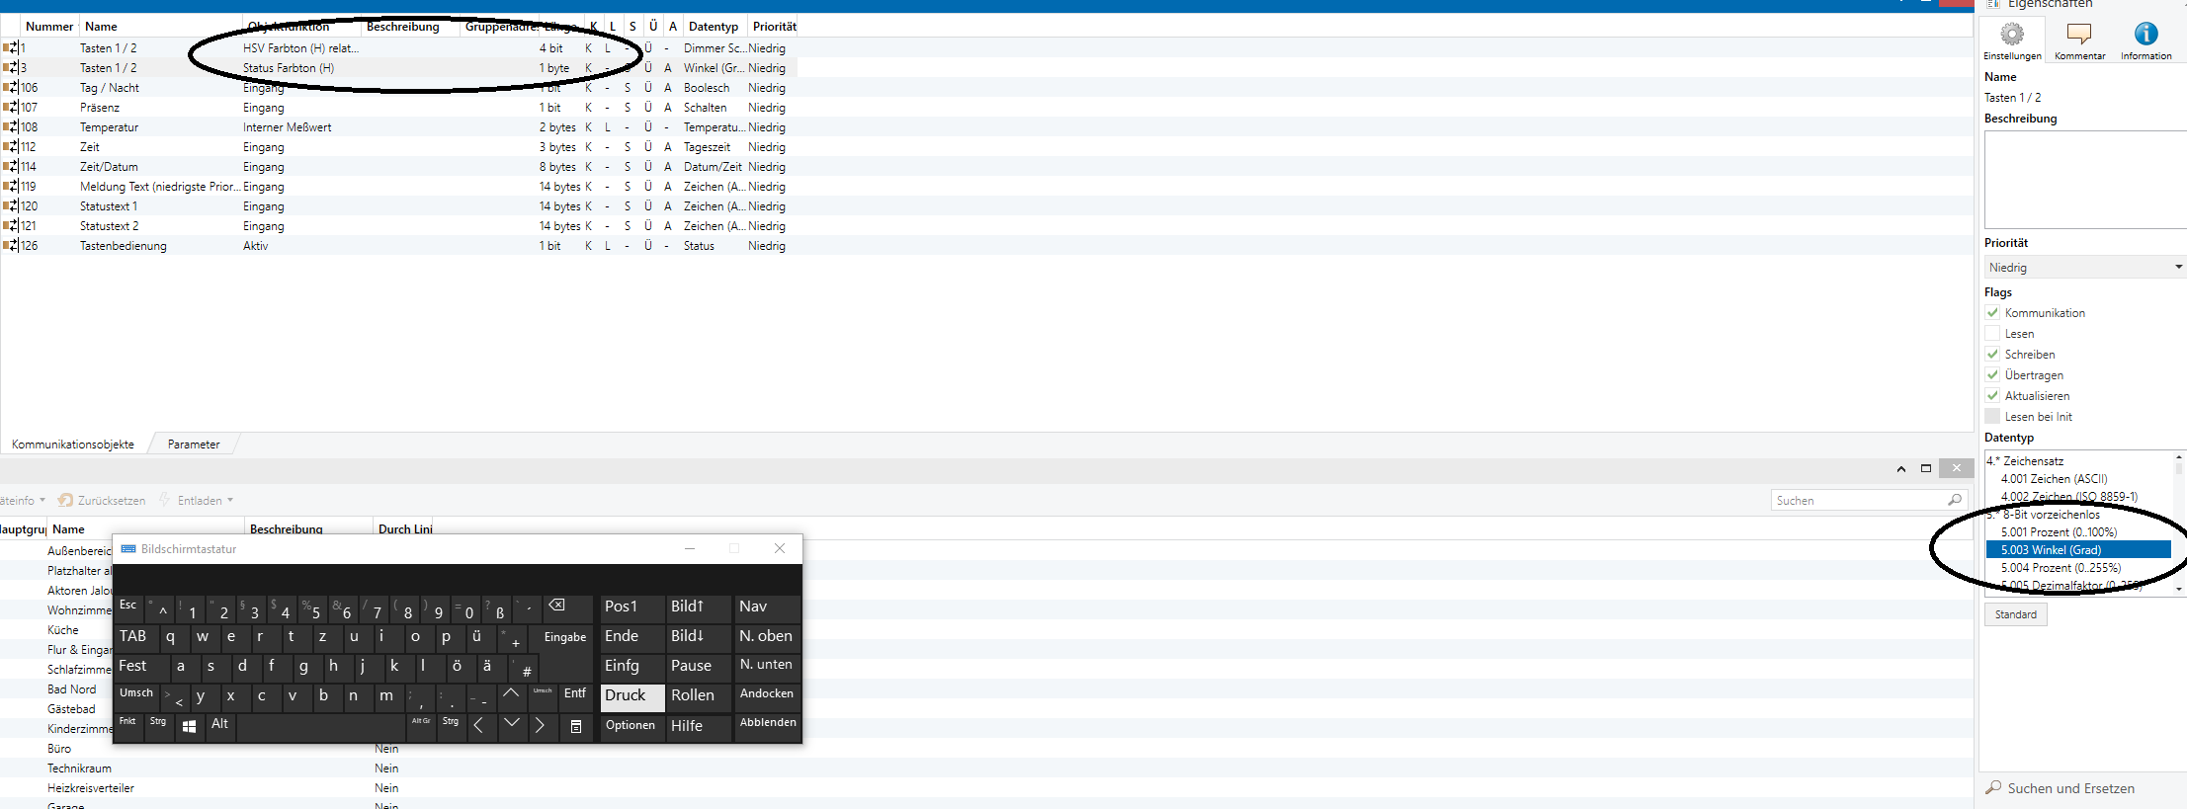Select object icon of row 106 Tag / Nacht

point(11,88)
